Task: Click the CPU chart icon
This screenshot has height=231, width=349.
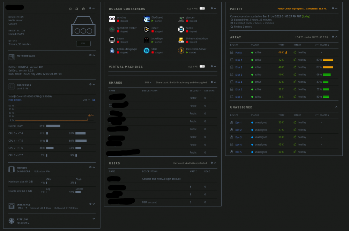Action: (x=94, y=100)
